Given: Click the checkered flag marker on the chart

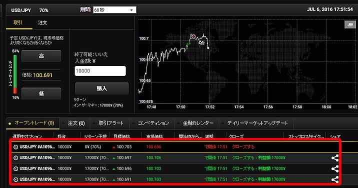Looking at the screenshot, I should pos(201,42).
